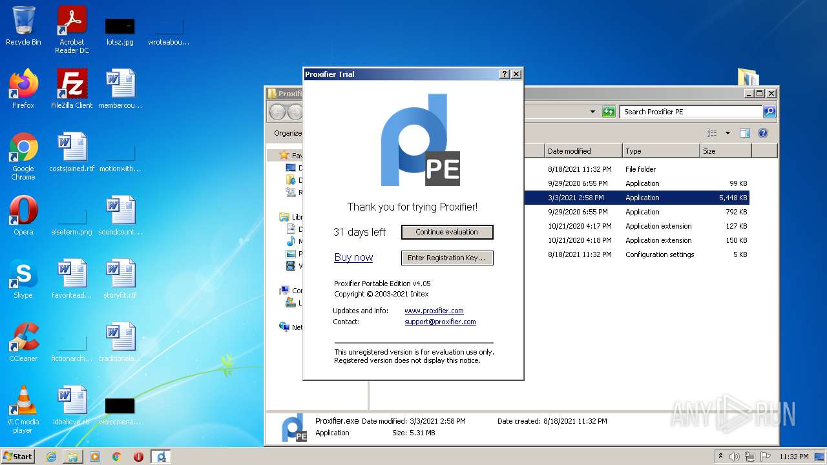Open soundcount document on desktop
This screenshot has width=827, height=465.
coord(120,216)
